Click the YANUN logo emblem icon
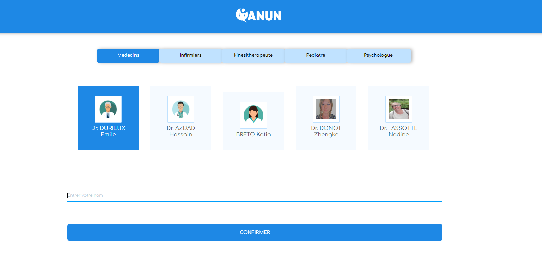This screenshot has width=542, height=262. pos(242,15)
